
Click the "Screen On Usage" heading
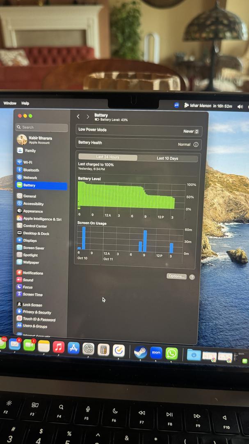[x=92, y=223]
